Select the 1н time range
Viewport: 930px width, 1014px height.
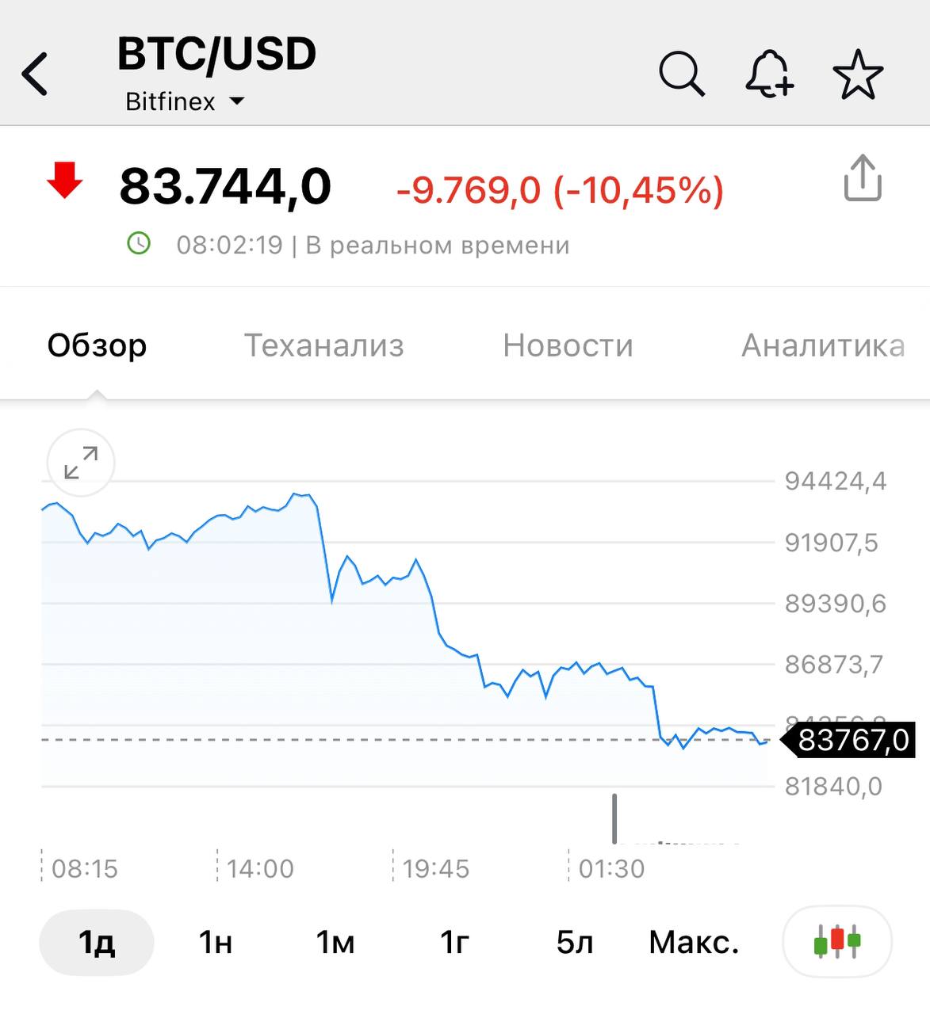point(215,943)
